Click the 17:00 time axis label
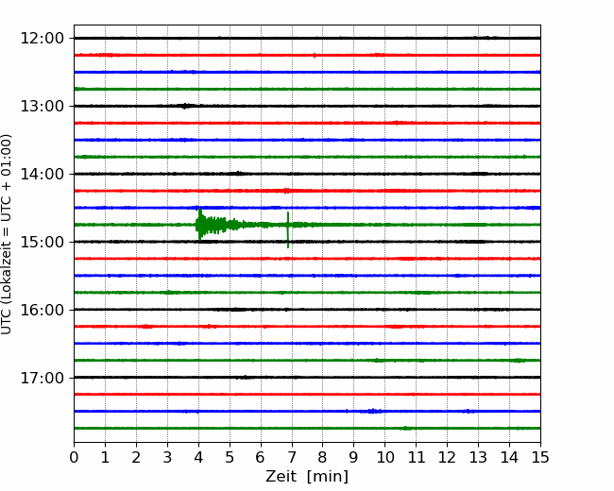The width and height of the screenshot is (614, 491). [42, 378]
